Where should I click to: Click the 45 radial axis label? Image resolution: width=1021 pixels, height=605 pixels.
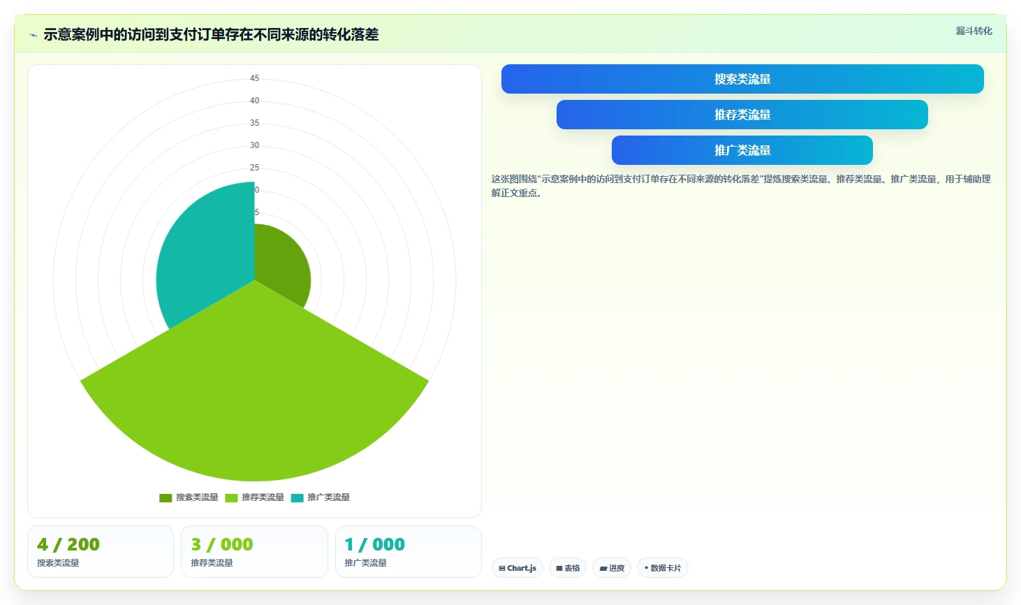point(255,78)
